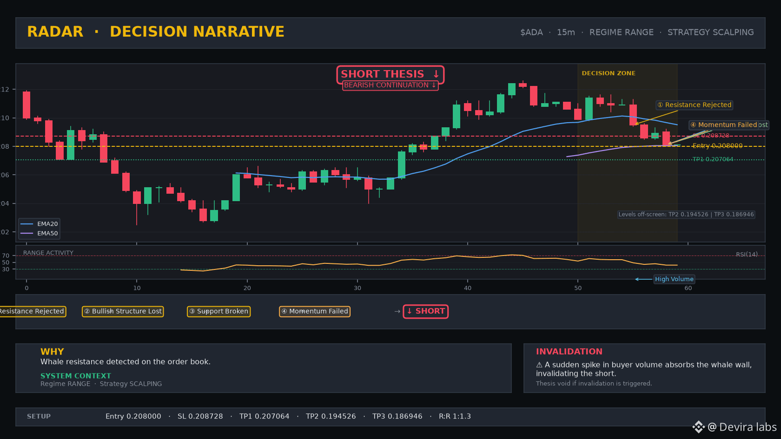Image resolution: width=781 pixels, height=439 pixels.
Task: Click the warning triangle icon under INVALIDATION
Action: click(539, 365)
